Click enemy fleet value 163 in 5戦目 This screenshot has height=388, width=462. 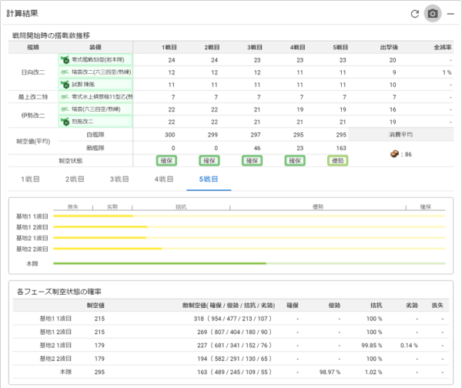341,148
